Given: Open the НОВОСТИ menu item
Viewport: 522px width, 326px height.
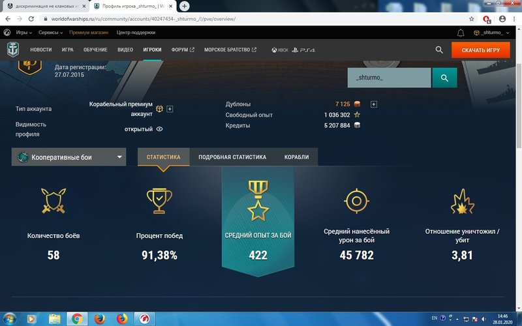Looking at the screenshot, I should click(x=41, y=50).
